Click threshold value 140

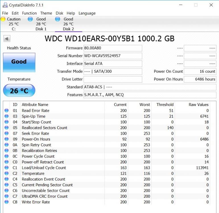pos(170,128)
